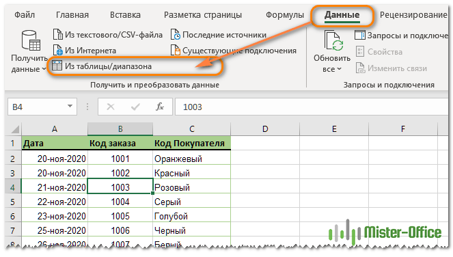This screenshot has width=453, height=257.
Task: Expand the Получить данные dropdown arrow
Action: [44, 69]
